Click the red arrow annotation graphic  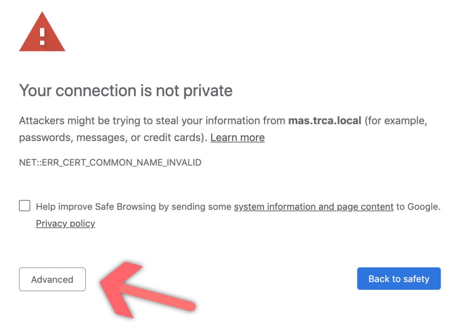click(147, 289)
